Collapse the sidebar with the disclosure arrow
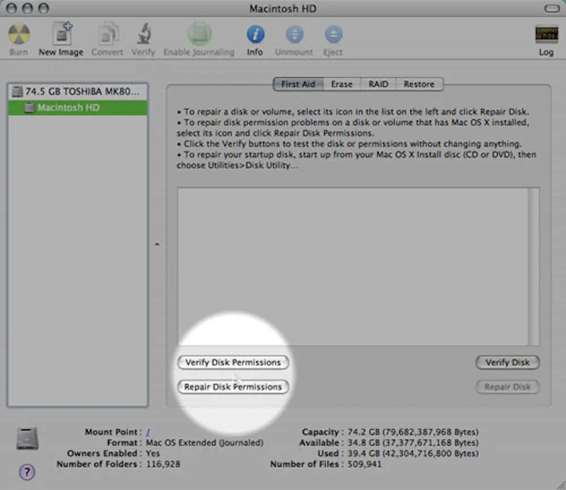This screenshot has height=490, width=566. (x=157, y=245)
